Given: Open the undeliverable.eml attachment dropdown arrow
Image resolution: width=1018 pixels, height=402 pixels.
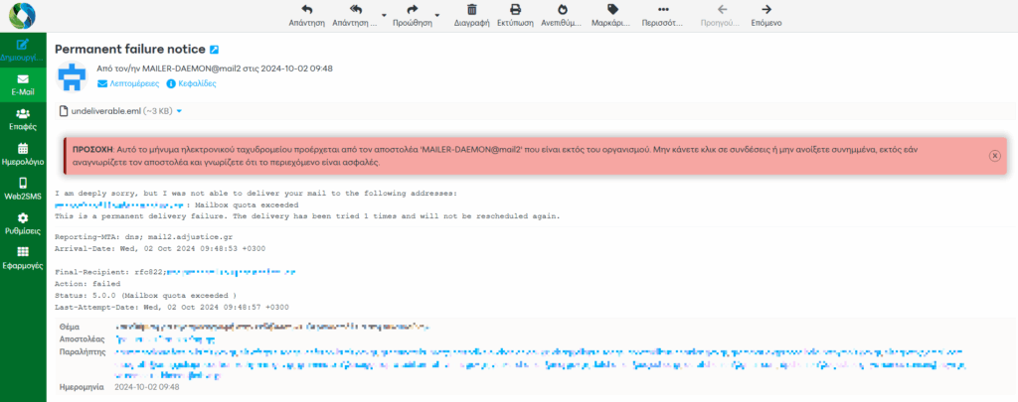Looking at the screenshot, I should pyautogui.click(x=179, y=111).
